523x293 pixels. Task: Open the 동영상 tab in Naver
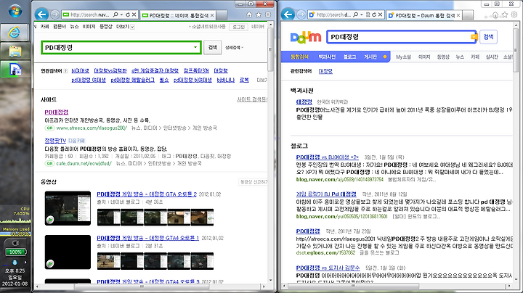[x=106, y=27]
